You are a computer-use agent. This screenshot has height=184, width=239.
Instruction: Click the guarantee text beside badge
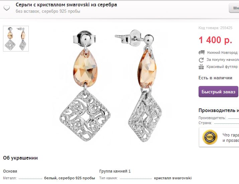click(231, 137)
